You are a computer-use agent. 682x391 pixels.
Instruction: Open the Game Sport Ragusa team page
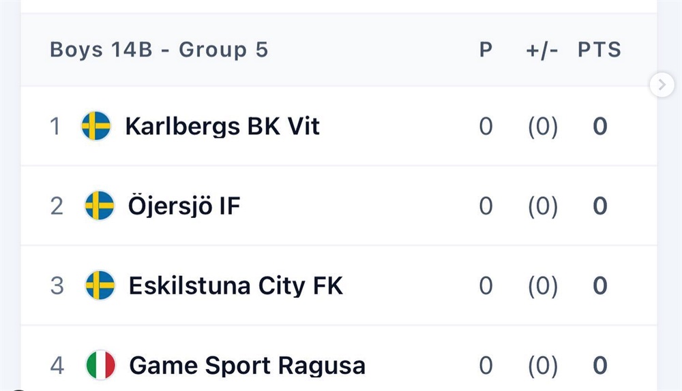click(x=247, y=366)
